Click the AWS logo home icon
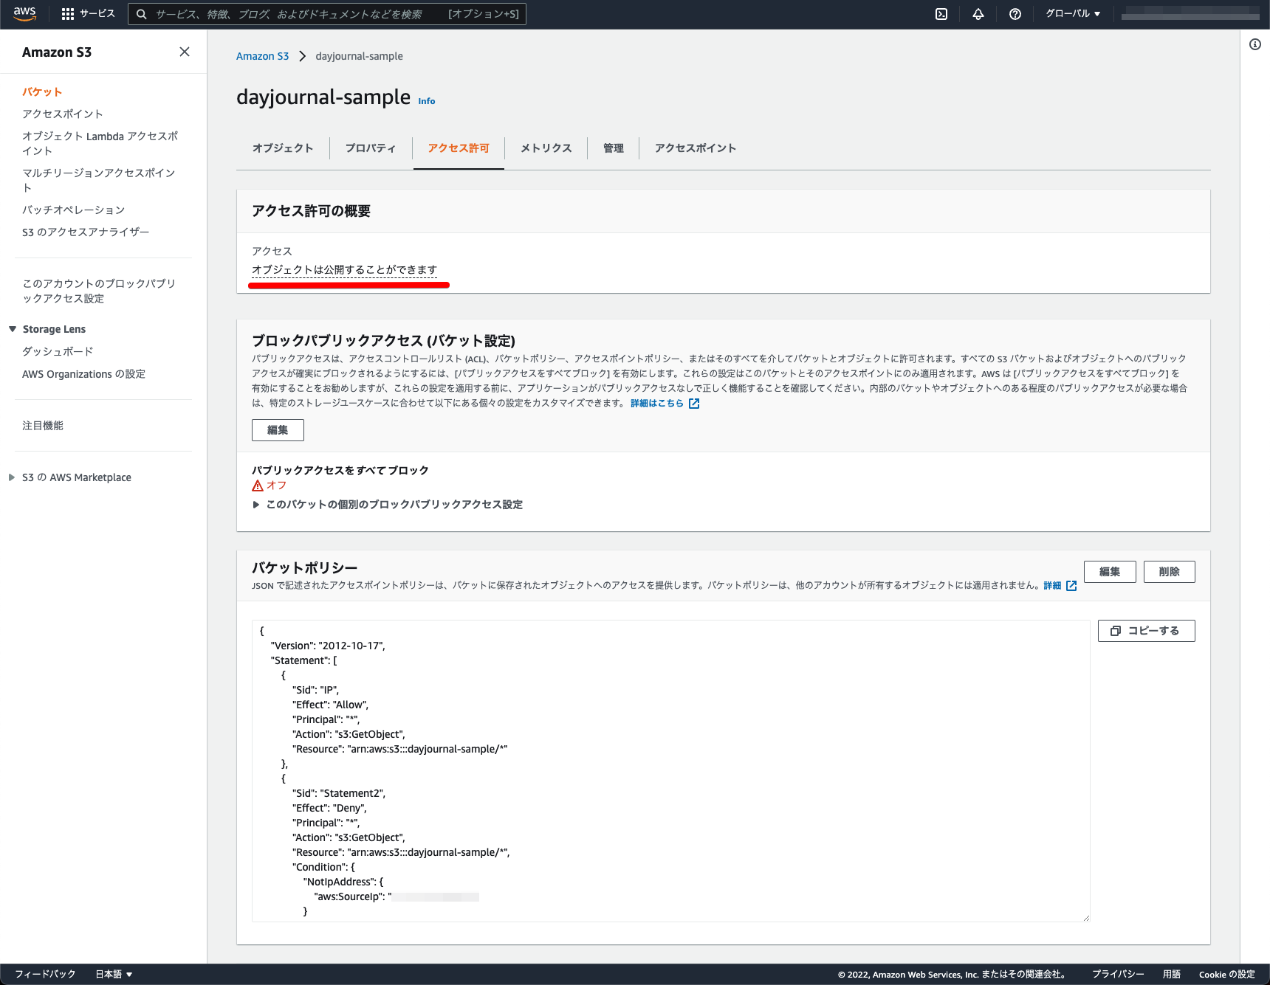Image resolution: width=1270 pixels, height=985 pixels. pyautogui.click(x=24, y=13)
